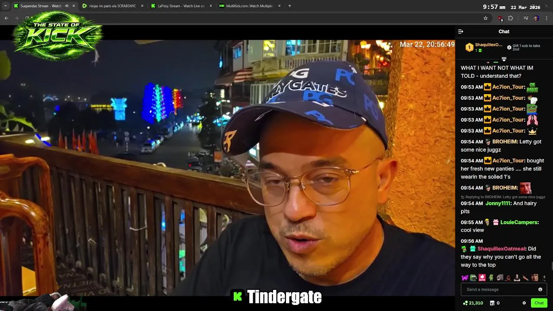Open Jonny1111 username in chat

pyautogui.click(x=498, y=203)
